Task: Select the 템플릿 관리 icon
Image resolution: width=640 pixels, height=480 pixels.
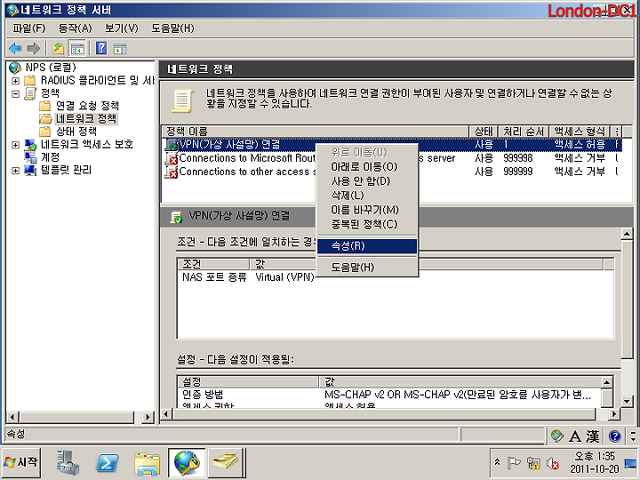Action: [x=30, y=170]
